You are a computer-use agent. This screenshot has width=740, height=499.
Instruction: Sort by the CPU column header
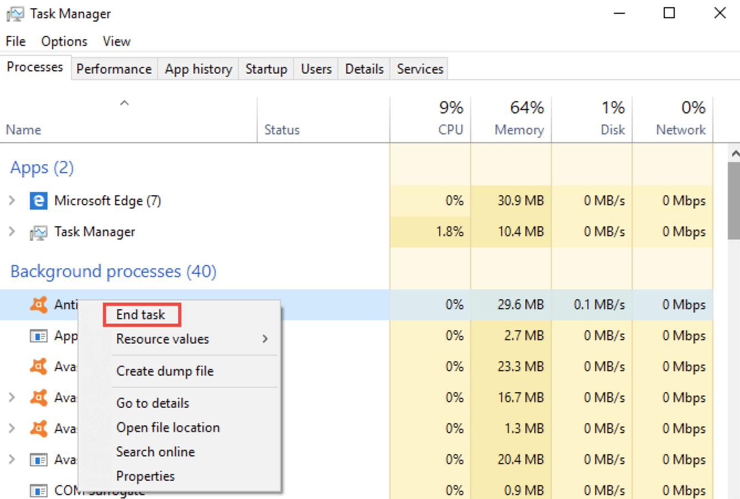coord(450,129)
